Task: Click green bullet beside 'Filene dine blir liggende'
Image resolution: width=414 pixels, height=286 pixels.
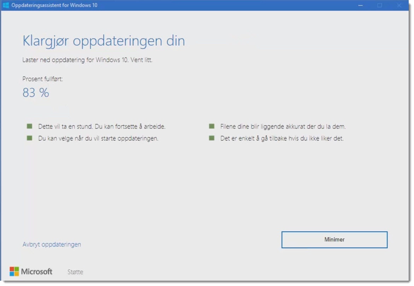Action: point(212,126)
